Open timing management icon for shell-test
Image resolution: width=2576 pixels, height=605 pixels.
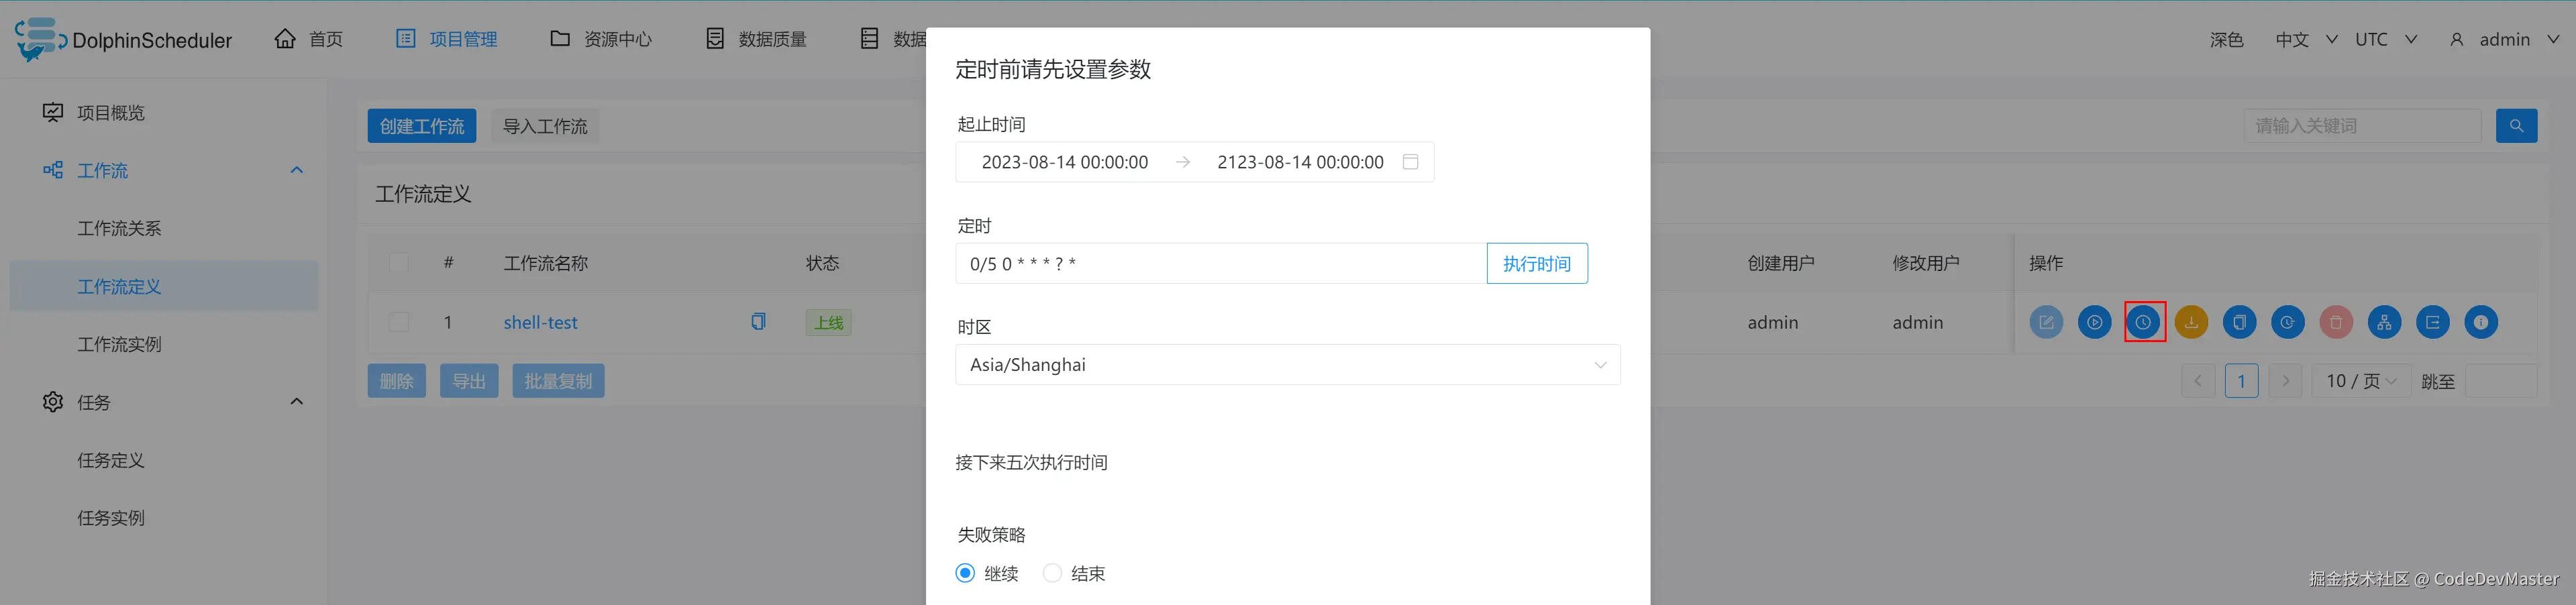[x=2288, y=322]
